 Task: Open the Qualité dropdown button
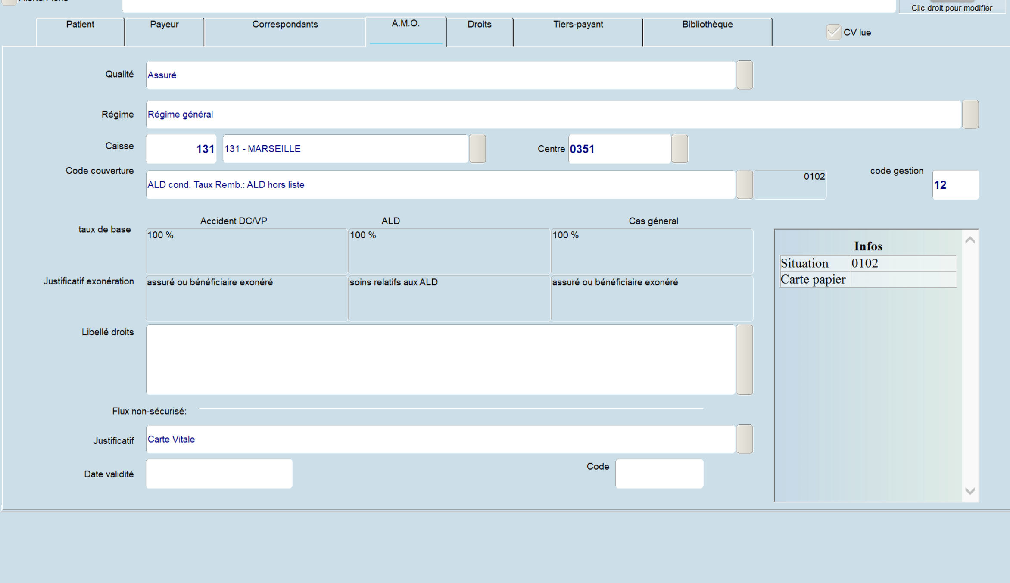[x=744, y=75]
